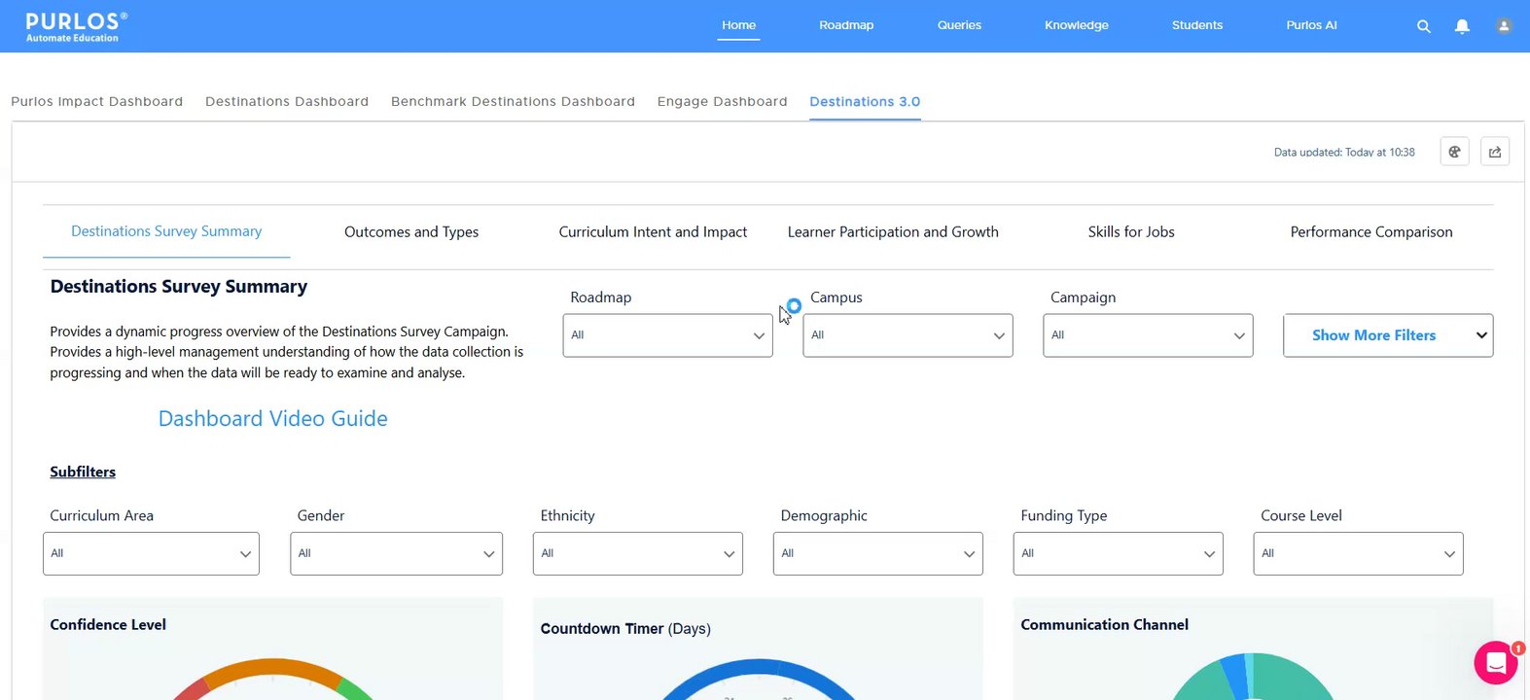Switch to Engage Dashboard

click(x=722, y=102)
